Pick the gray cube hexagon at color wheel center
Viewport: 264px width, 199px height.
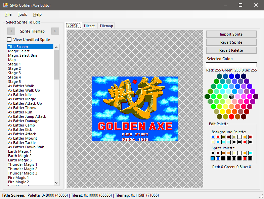231,96
